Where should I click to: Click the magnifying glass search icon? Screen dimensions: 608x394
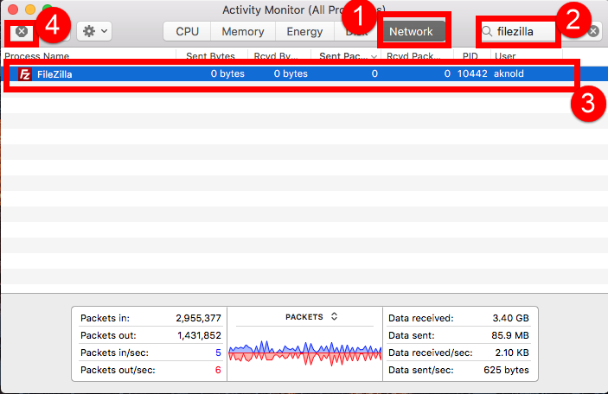(x=489, y=31)
